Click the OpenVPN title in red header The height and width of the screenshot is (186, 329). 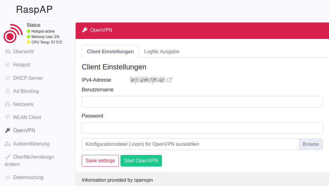point(101,30)
